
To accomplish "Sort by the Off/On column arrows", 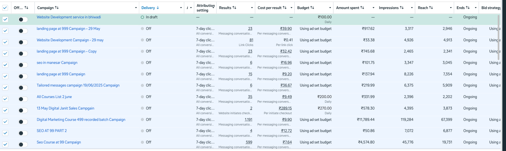I will 27,8.
